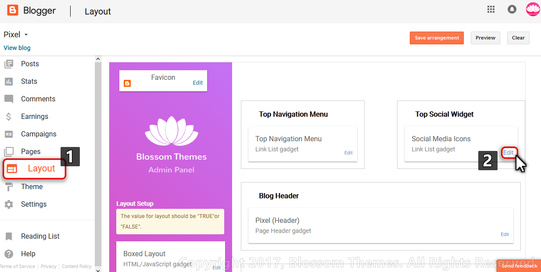541x272 pixels.
Task: Click the Preview button
Action: (x=485, y=38)
